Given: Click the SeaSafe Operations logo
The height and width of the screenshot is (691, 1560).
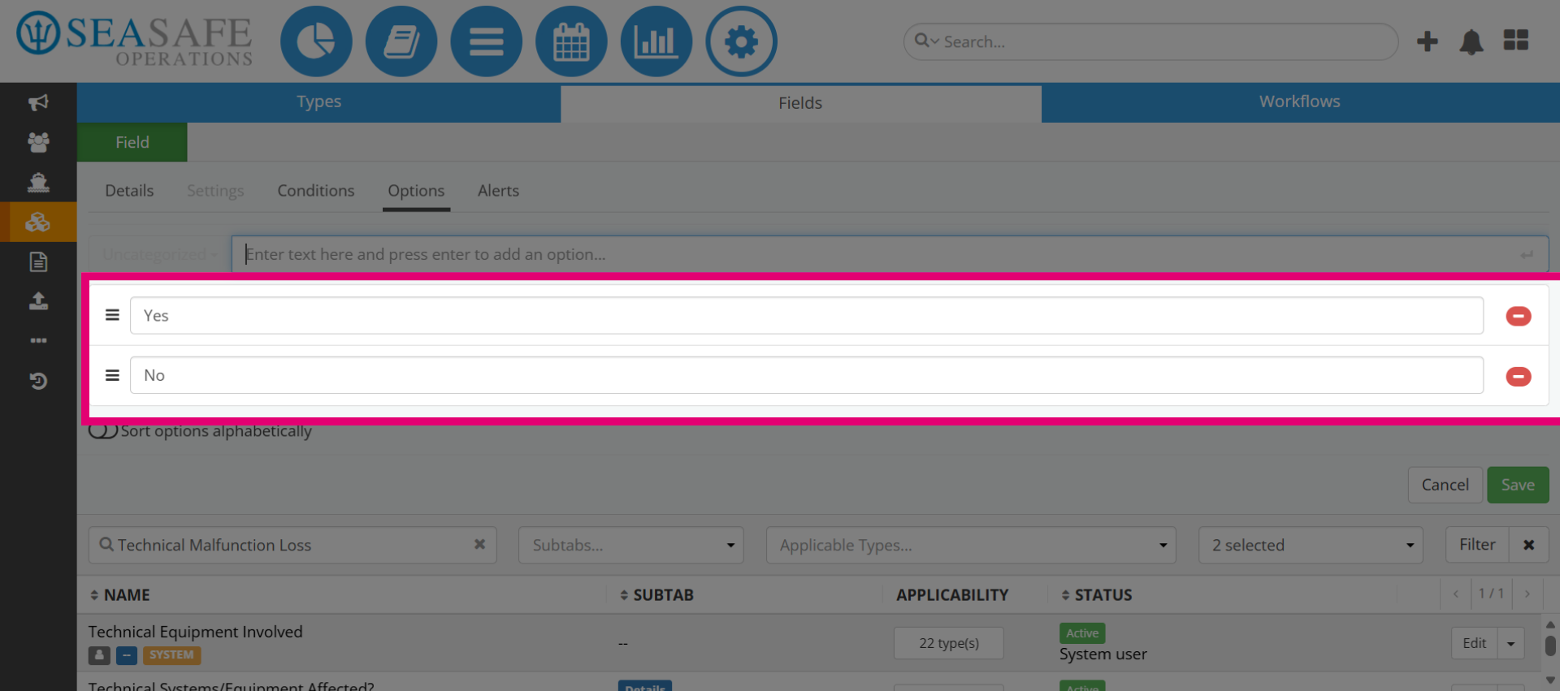Looking at the screenshot, I should point(135,39).
